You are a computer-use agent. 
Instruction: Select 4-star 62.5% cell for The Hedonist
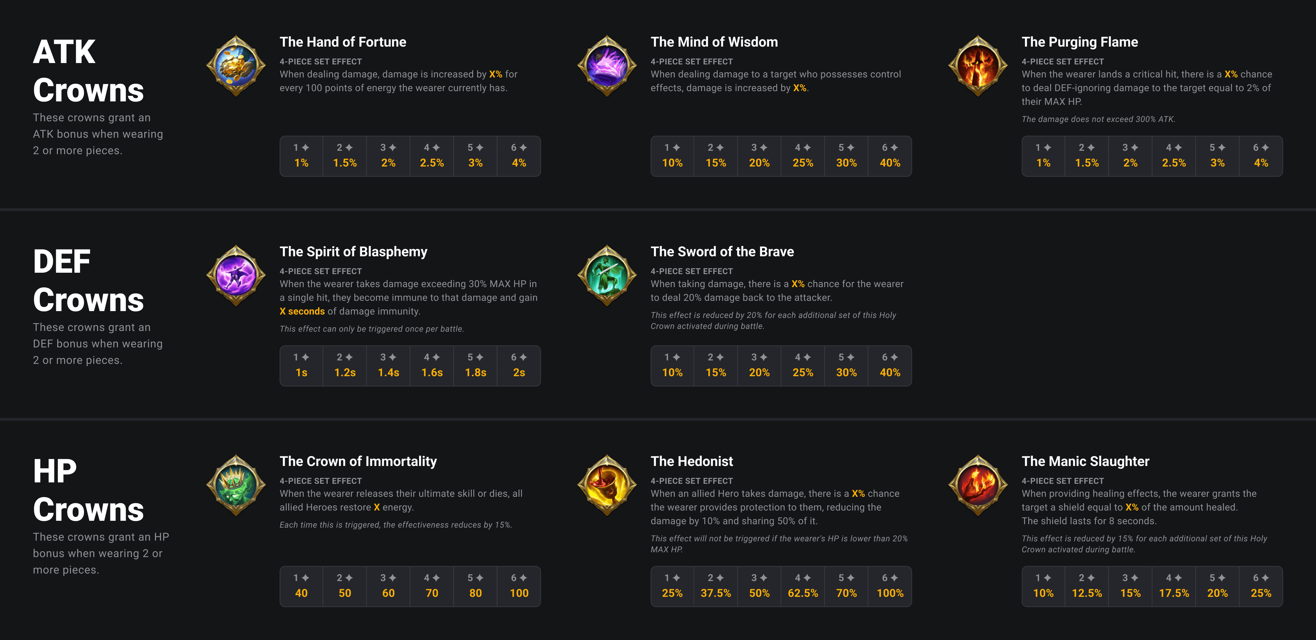(803, 586)
